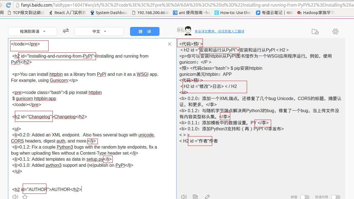354x199 pixels.
Task: Edit the translation with the pencil icon
Action: 207,197
